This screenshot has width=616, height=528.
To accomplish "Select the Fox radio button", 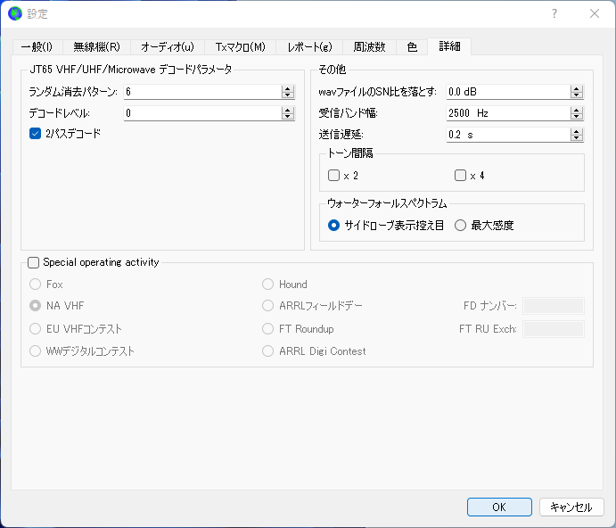I will coord(36,285).
